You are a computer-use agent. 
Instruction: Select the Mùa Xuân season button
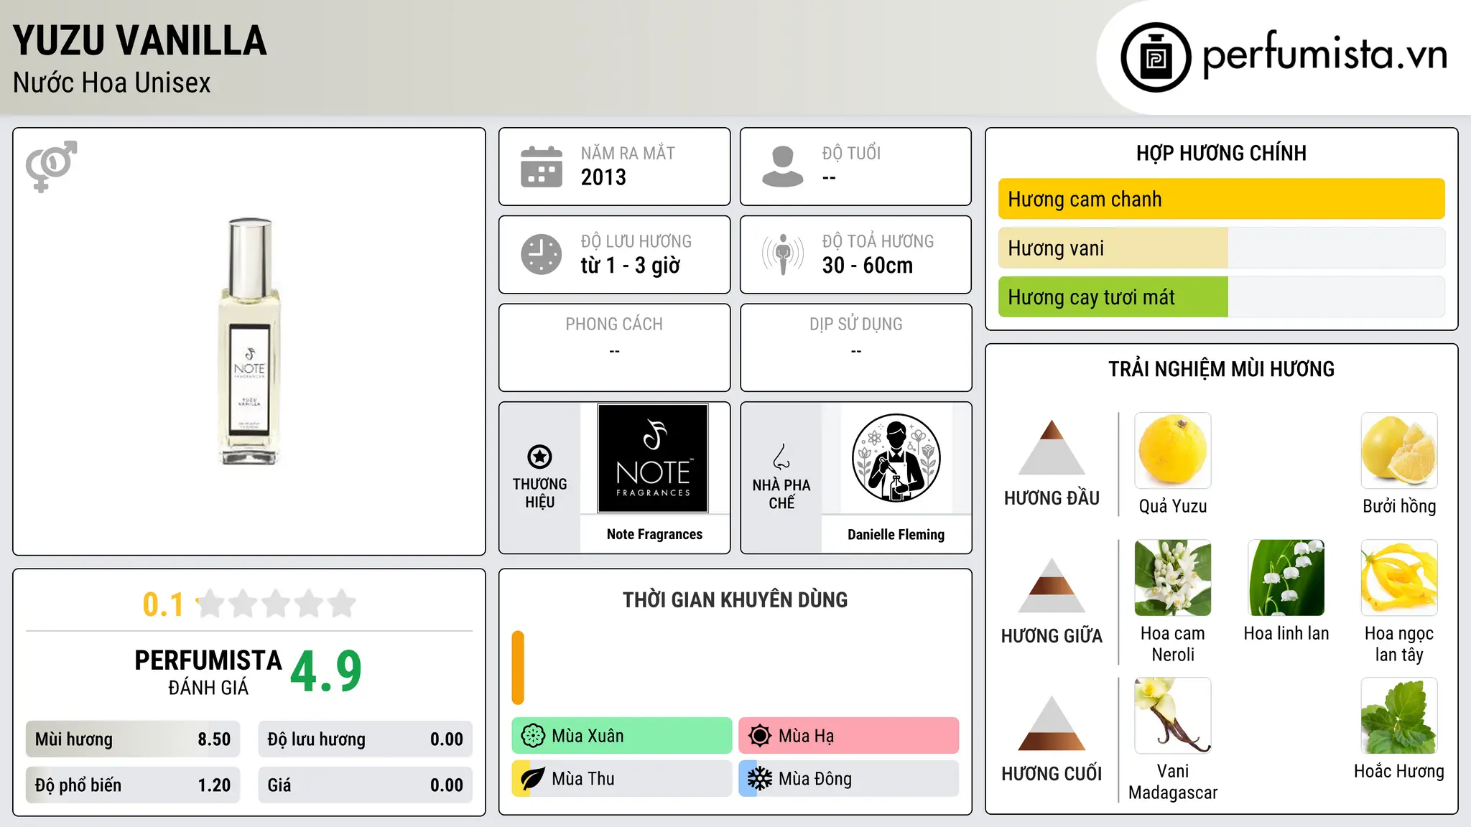click(x=622, y=736)
